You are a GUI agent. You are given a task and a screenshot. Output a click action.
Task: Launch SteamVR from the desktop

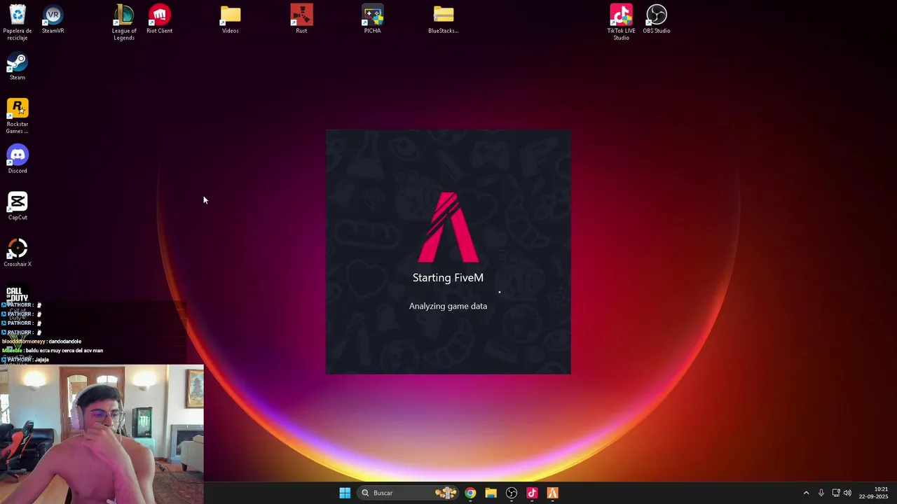point(53,20)
